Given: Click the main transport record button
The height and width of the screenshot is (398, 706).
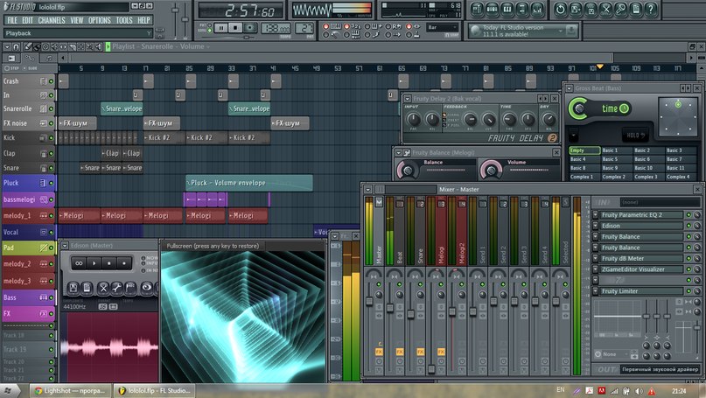Looking at the screenshot, I should click(250, 28).
